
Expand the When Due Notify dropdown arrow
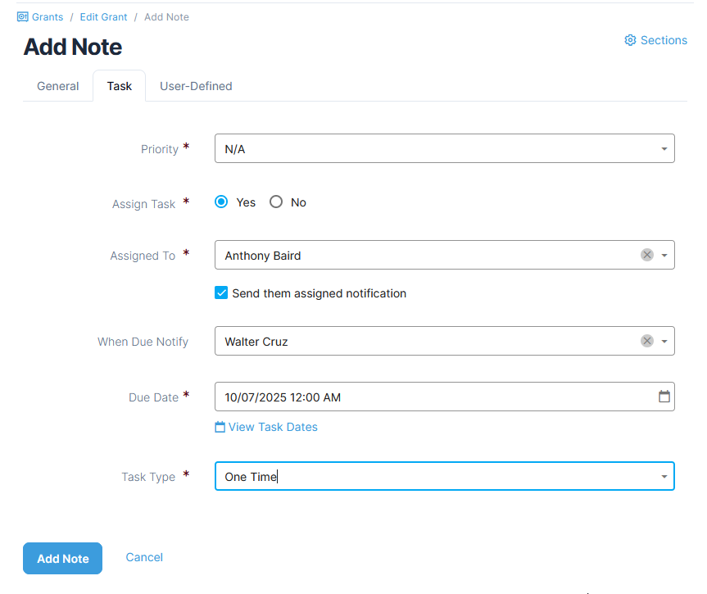tap(664, 342)
